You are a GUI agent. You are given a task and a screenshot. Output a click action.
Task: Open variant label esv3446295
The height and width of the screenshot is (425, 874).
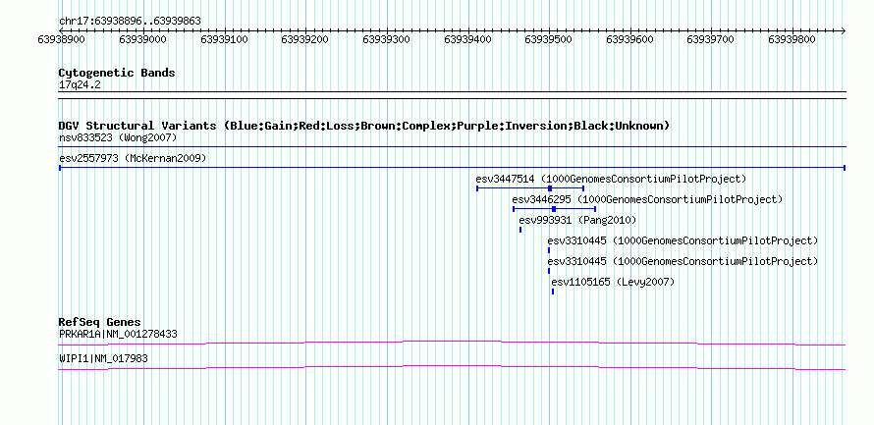[648, 199]
